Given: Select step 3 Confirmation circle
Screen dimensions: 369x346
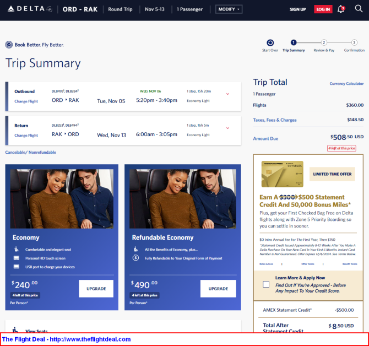Looking at the screenshot, I should click(x=354, y=42).
